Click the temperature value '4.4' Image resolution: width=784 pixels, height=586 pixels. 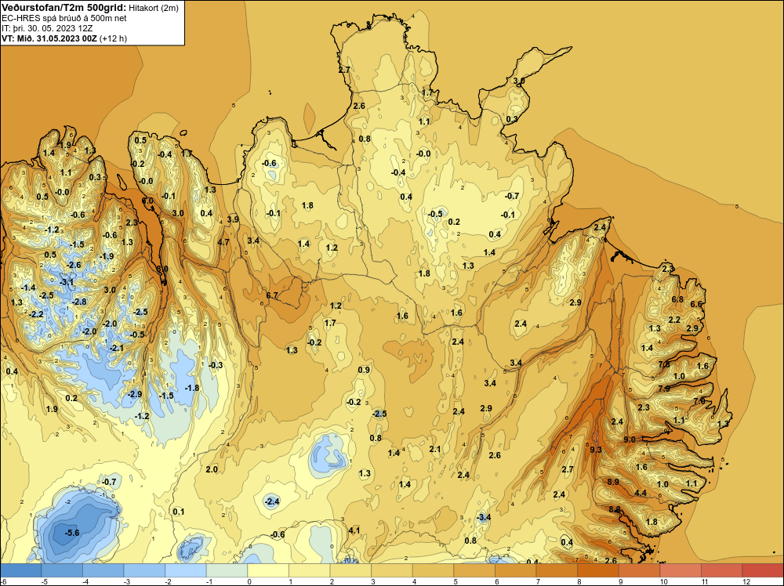click(641, 493)
